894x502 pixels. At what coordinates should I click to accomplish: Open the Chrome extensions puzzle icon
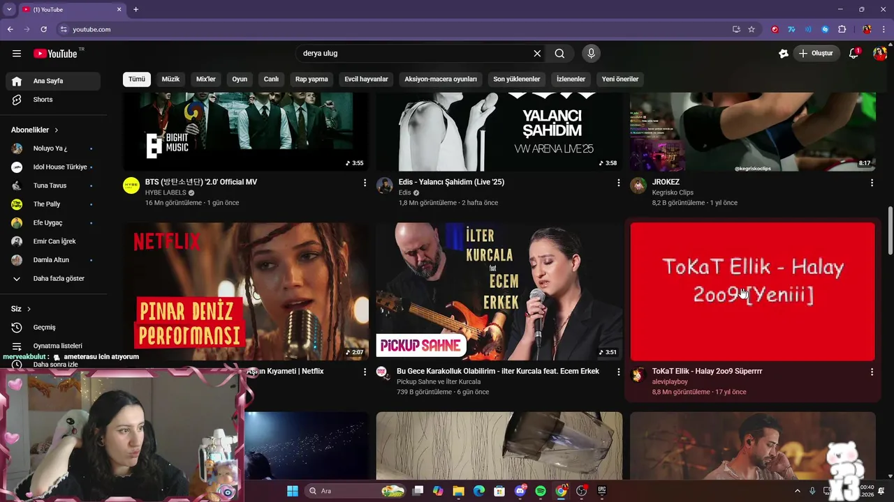(x=842, y=29)
